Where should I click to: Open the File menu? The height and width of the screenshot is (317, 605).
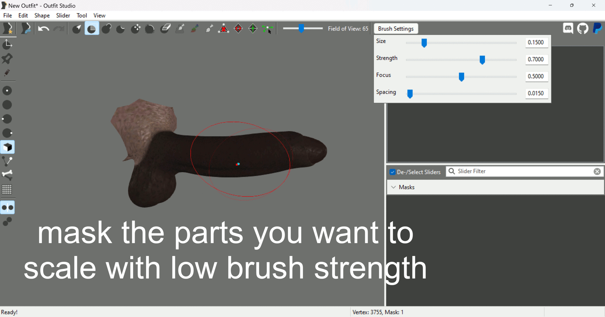click(x=8, y=15)
